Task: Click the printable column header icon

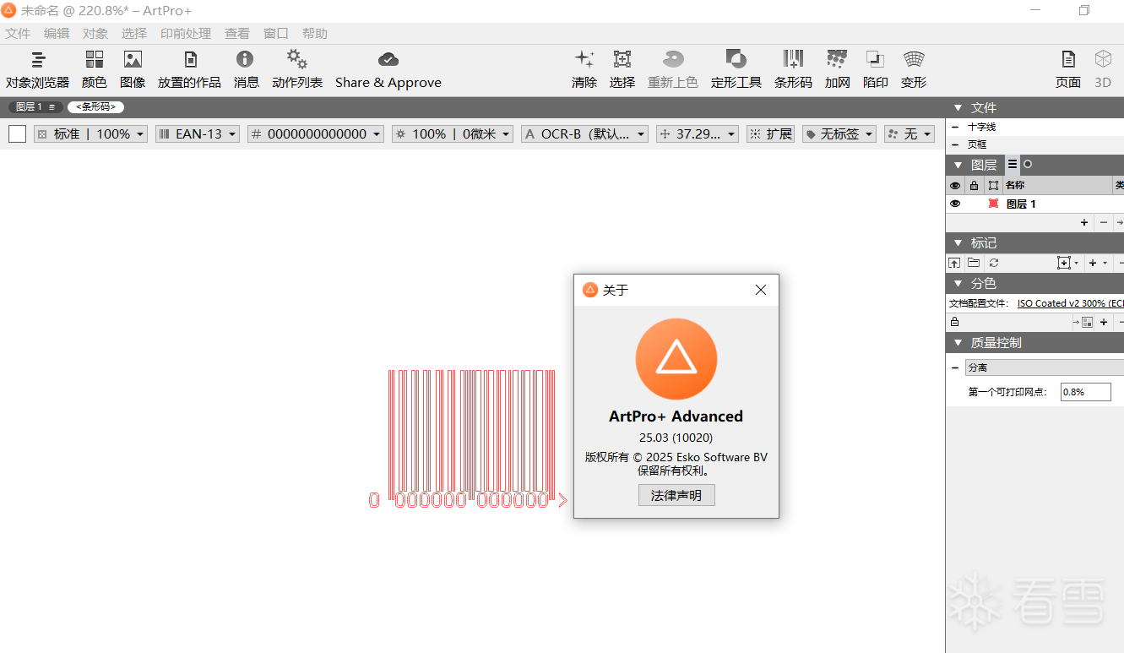Action: [993, 185]
